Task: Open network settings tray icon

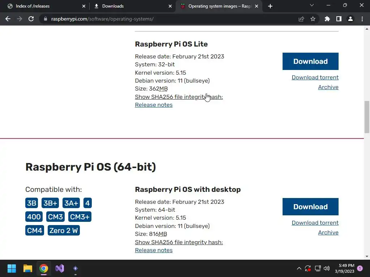Action: (x=318, y=268)
